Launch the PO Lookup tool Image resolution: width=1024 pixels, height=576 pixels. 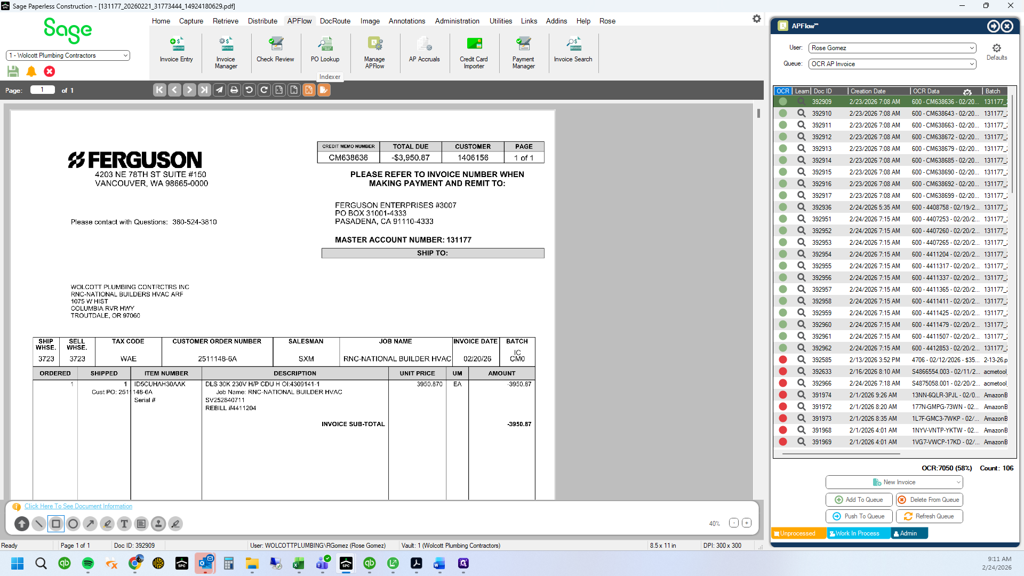point(325,50)
